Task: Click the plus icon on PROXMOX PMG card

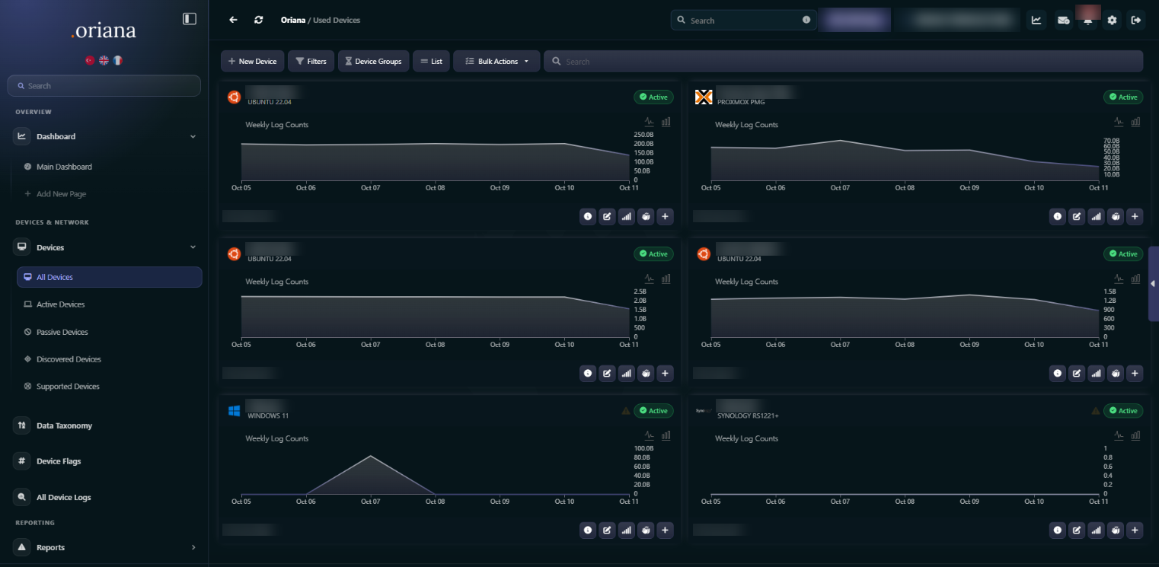Action: [x=1135, y=216]
